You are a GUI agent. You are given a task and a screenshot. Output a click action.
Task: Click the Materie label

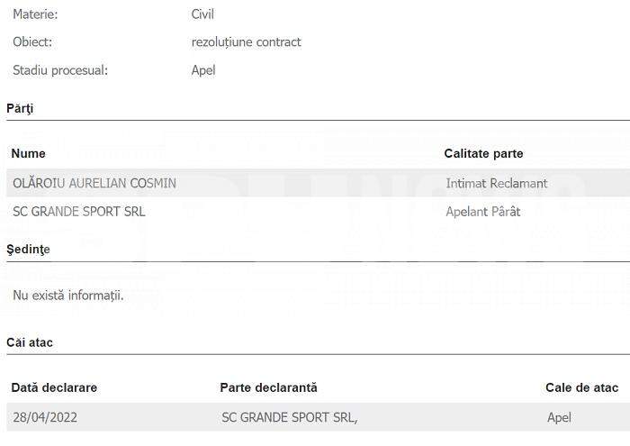point(35,14)
